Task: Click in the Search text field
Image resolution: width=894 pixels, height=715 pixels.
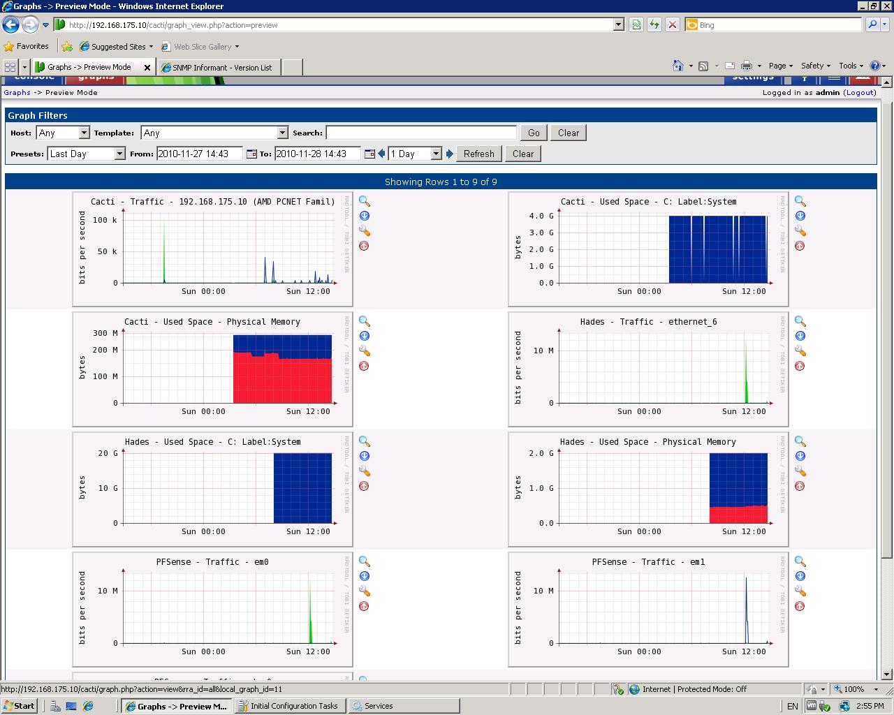Action: (x=421, y=133)
